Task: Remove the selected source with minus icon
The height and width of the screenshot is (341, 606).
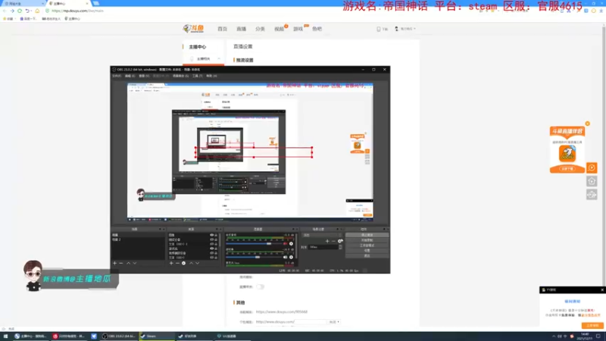Action: point(177,263)
